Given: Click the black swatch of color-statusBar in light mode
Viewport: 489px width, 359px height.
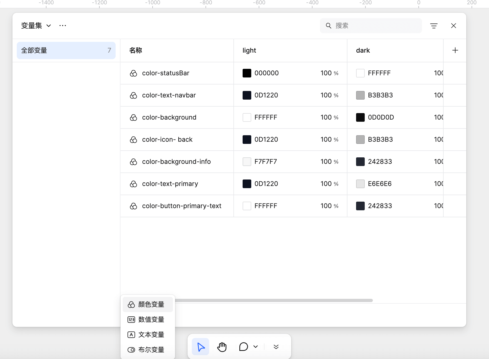Looking at the screenshot, I should [x=247, y=73].
